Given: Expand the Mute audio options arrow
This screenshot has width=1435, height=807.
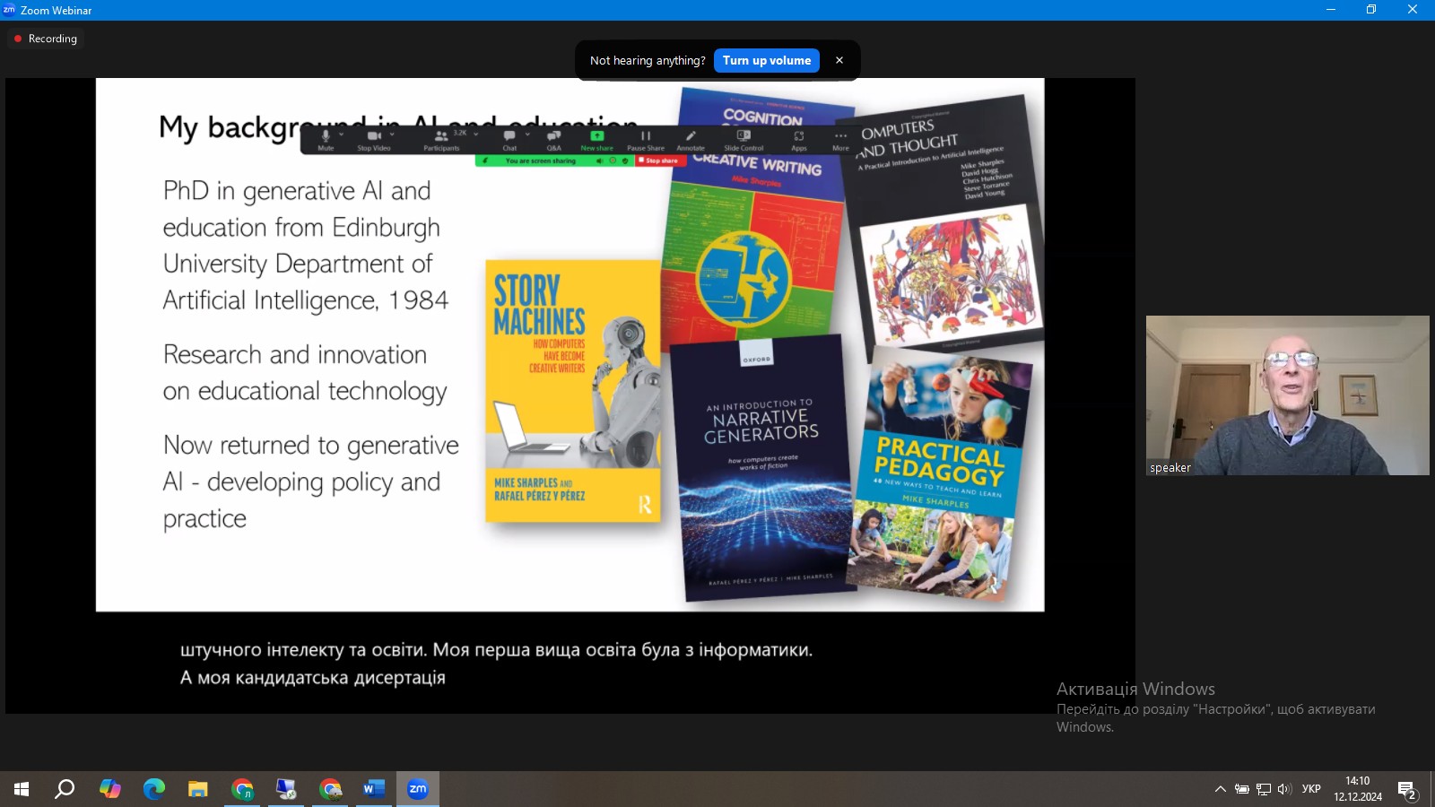Looking at the screenshot, I should click(342, 134).
